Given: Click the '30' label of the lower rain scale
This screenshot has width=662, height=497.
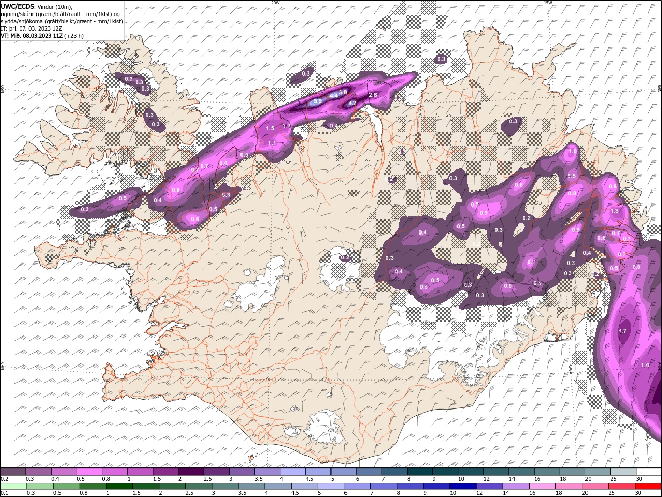Looking at the screenshot, I should coord(639,493).
